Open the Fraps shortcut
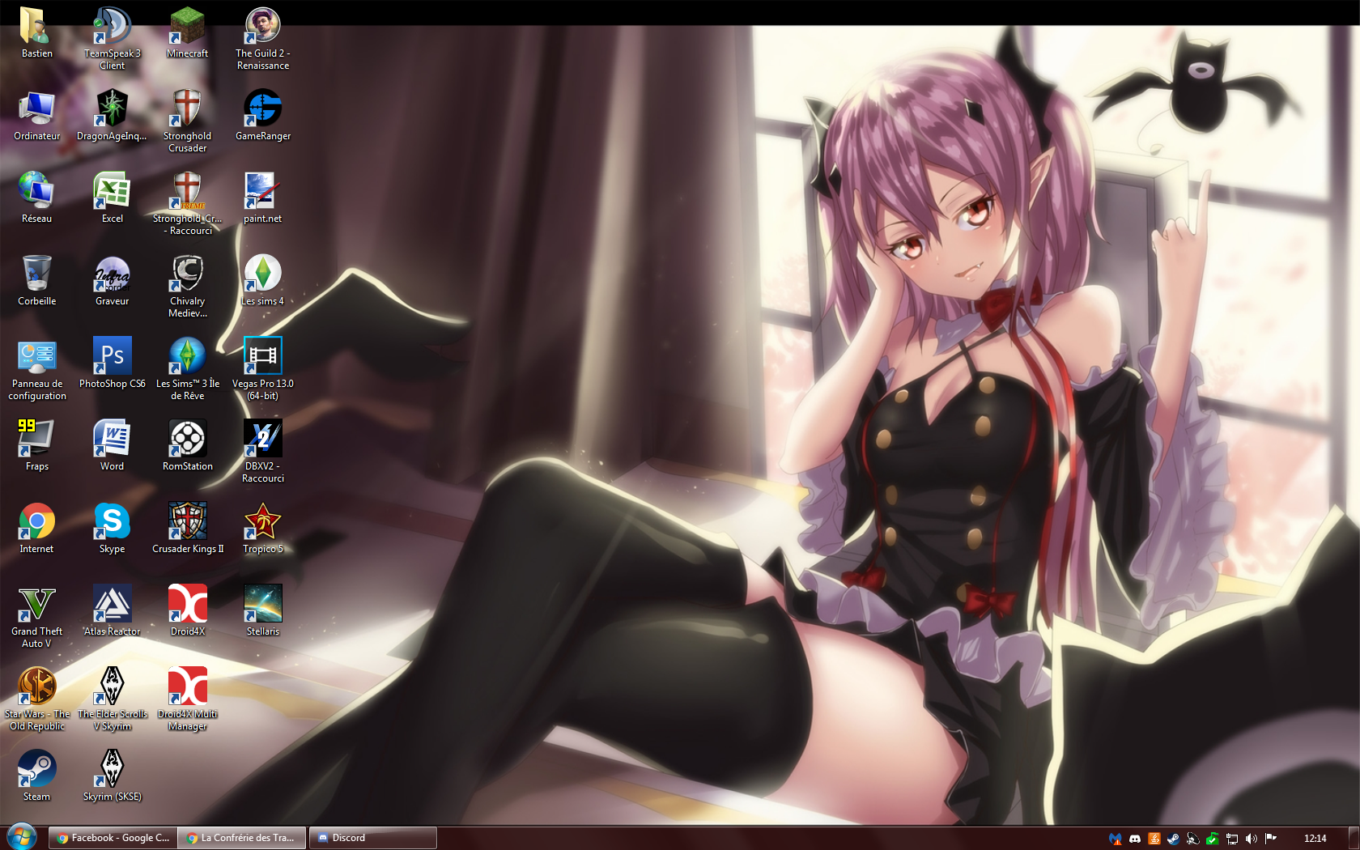 (36, 446)
